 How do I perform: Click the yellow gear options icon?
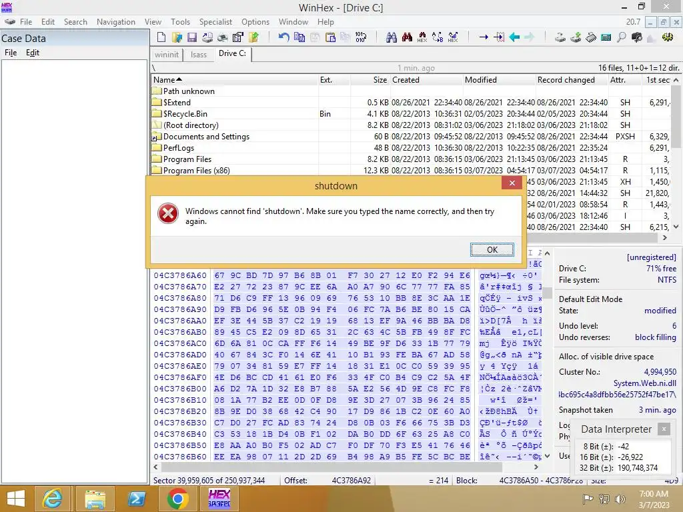coord(667,37)
